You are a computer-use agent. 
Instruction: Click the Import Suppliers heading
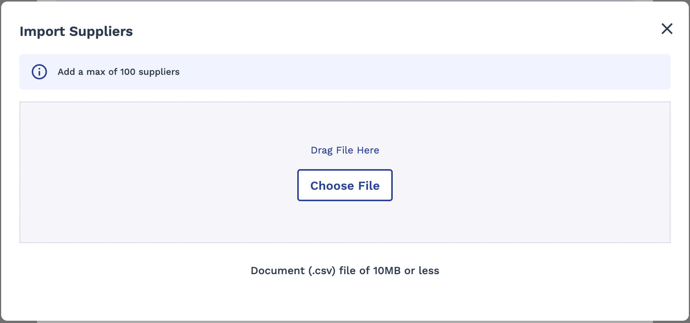coord(76,31)
